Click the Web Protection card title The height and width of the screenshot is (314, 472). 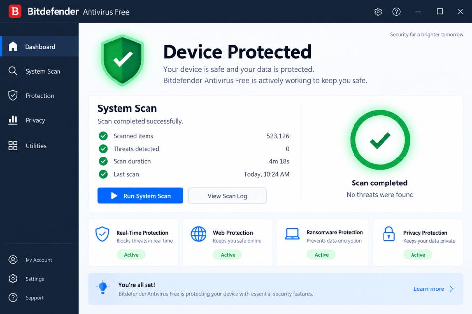pyautogui.click(x=233, y=233)
